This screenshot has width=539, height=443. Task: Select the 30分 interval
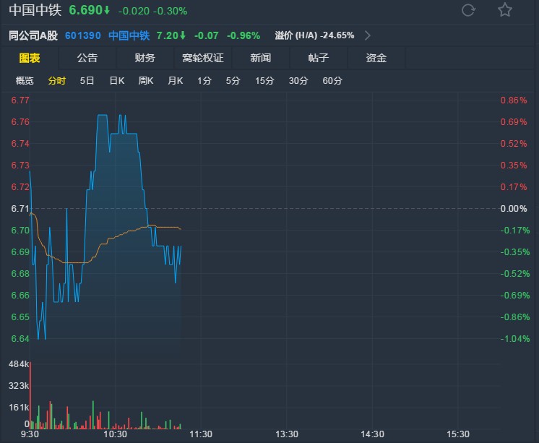pyautogui.click(x=298, y=81)
